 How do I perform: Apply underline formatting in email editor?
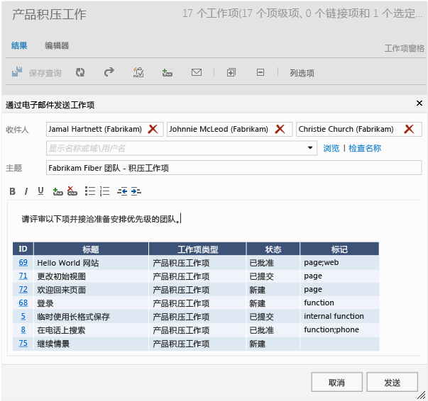click(x=40, y=191)
